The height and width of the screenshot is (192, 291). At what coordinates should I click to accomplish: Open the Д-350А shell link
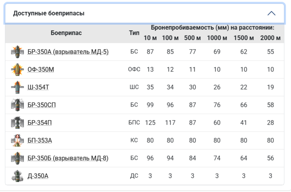[x=38, y=176]
